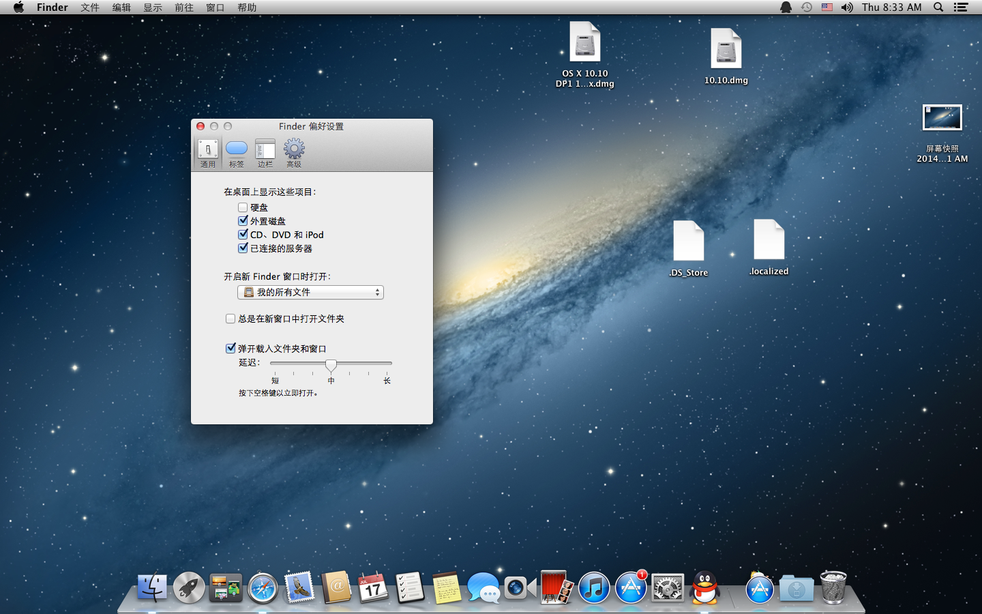The height and width of the screenshot is (614, 982).
Task: Open Notification Center list icon
Action: [961, 8]
